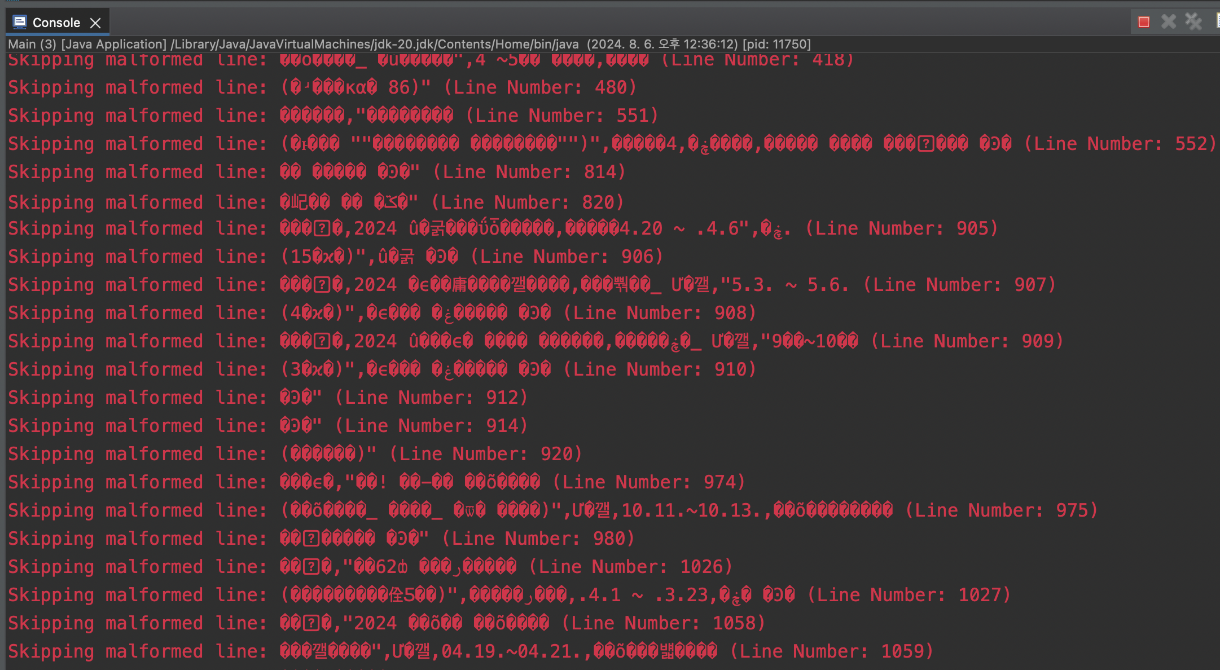Select the Console tab label
1220x670 pixels.
coord(56,23)
